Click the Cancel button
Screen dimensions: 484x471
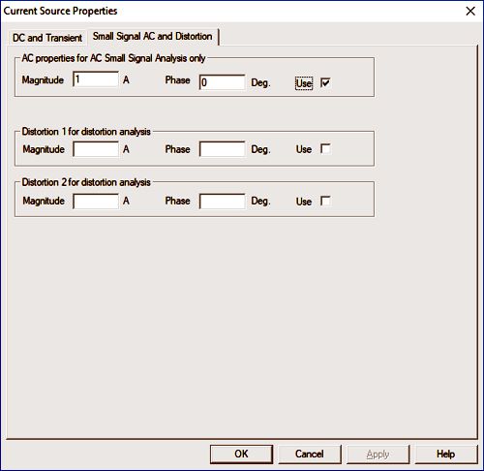310,454
